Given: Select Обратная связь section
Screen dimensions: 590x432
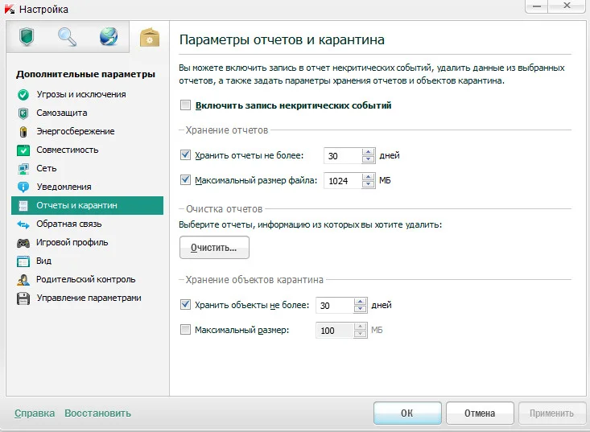Looking at the screenshot, I should pyautogui.click(x=87, y=224).
